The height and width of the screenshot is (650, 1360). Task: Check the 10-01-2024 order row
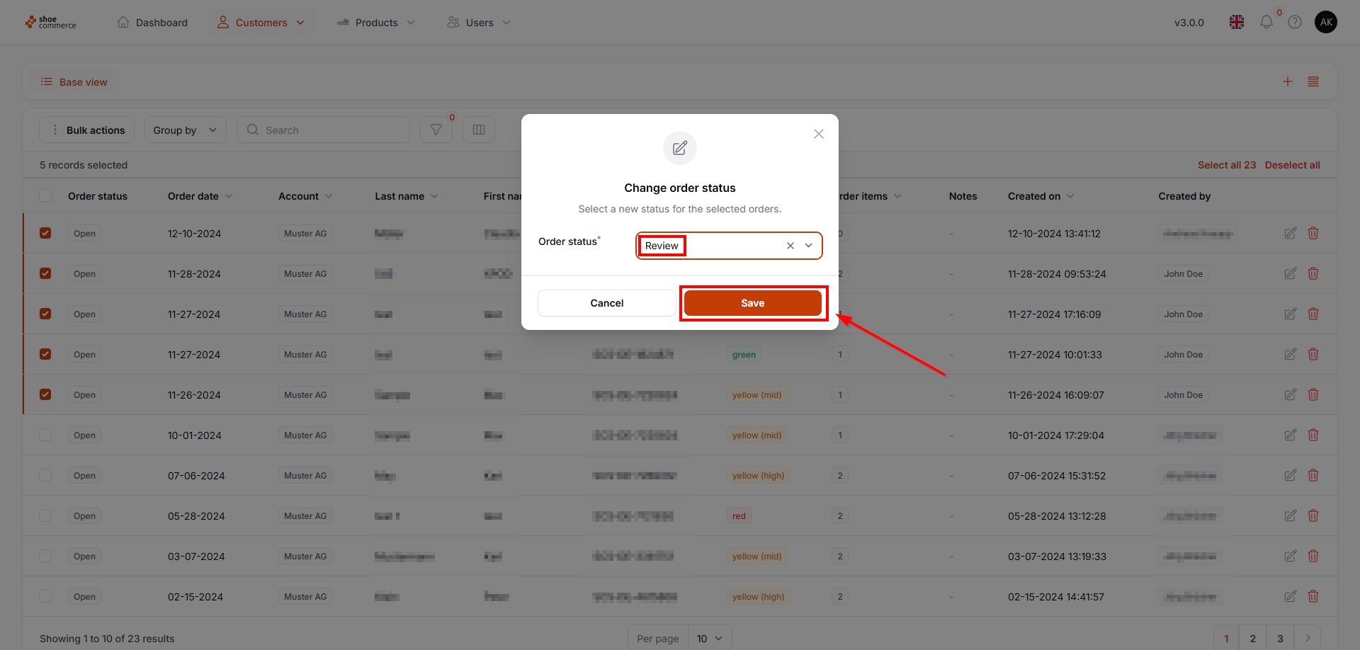(45, 435)
